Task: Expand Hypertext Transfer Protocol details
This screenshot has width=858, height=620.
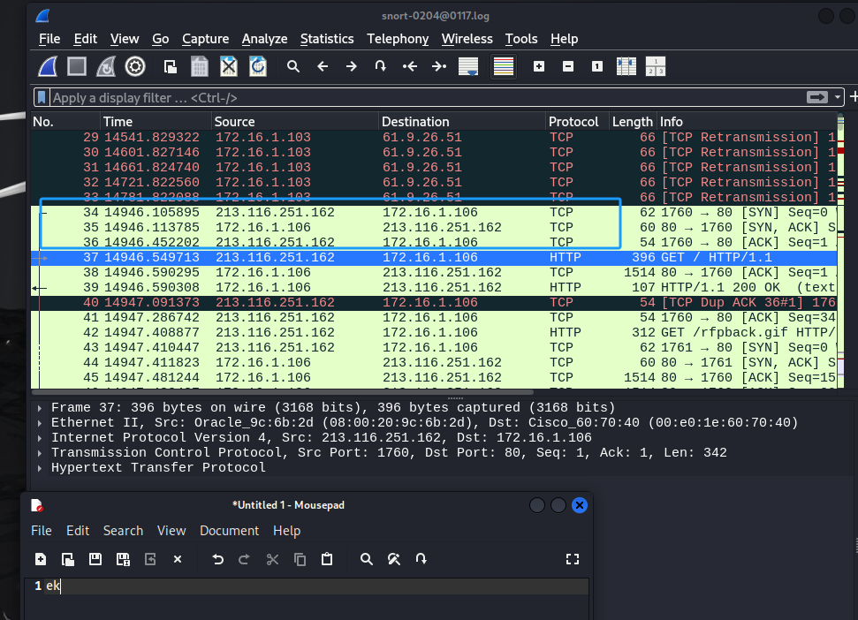Action: [40, 468]
